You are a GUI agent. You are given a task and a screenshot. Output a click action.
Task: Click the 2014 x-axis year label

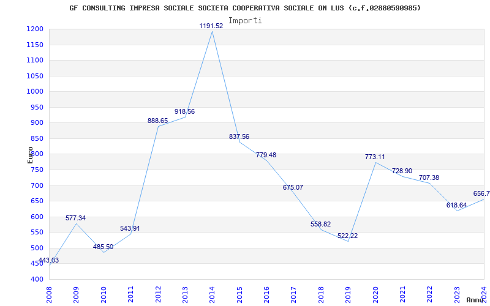click(x=213, y=294)
